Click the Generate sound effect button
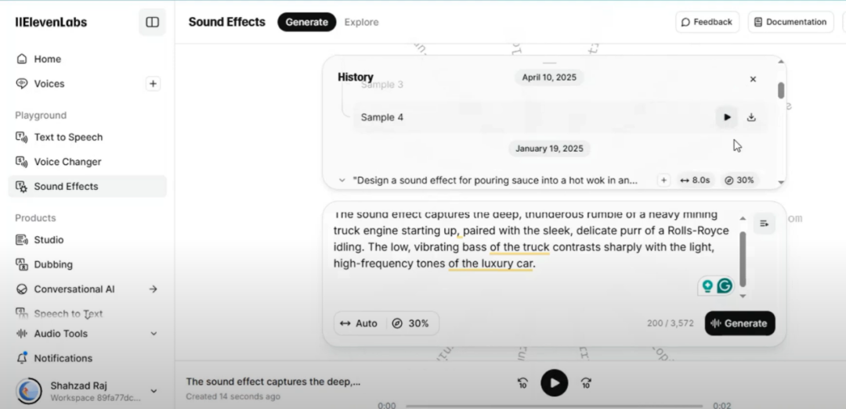Image resolution: width=846 pixels, height=409 pixels. point(739,323)
